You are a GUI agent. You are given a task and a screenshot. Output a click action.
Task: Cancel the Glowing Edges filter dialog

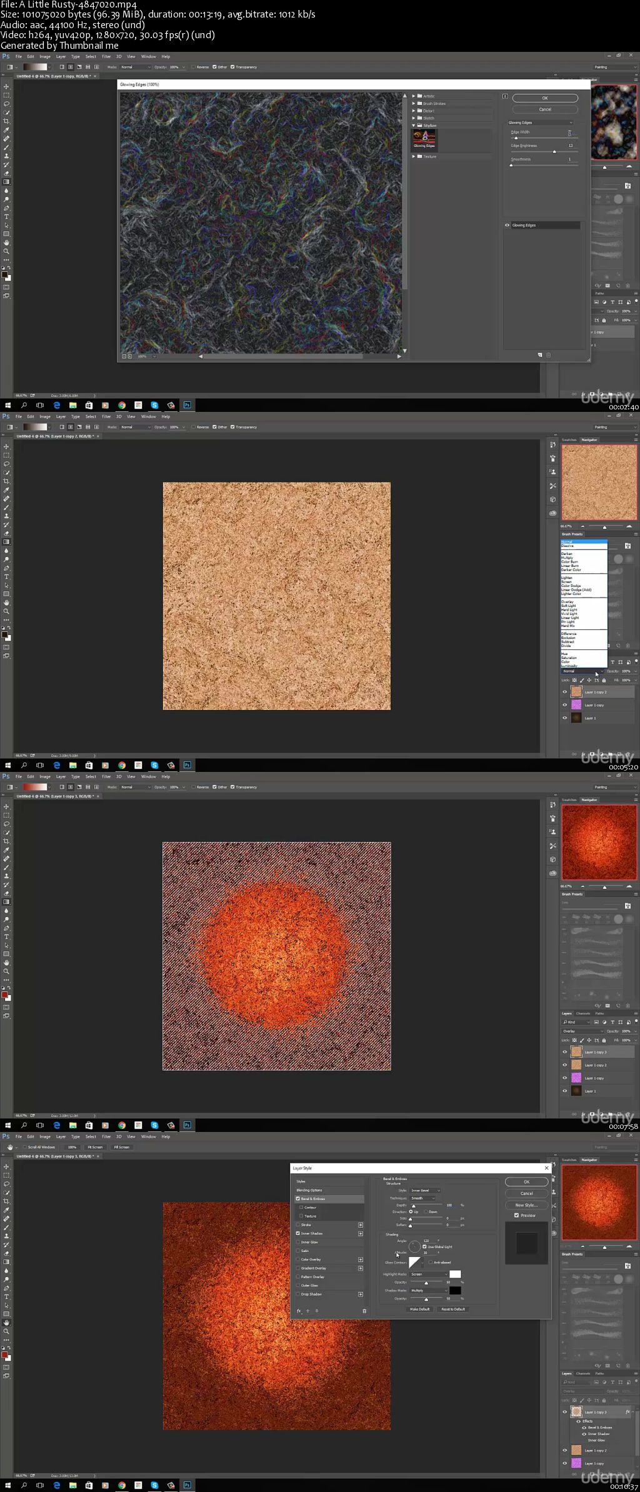[545, 109]
